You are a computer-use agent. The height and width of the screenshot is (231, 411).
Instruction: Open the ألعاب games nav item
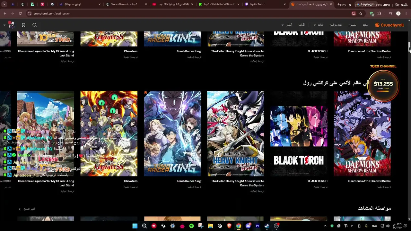302,25
